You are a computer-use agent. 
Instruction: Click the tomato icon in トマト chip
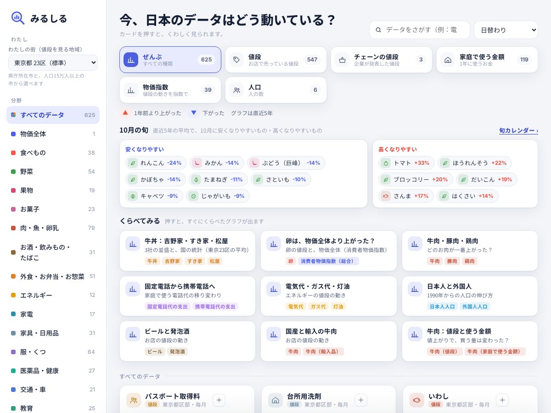pos(386,163)
